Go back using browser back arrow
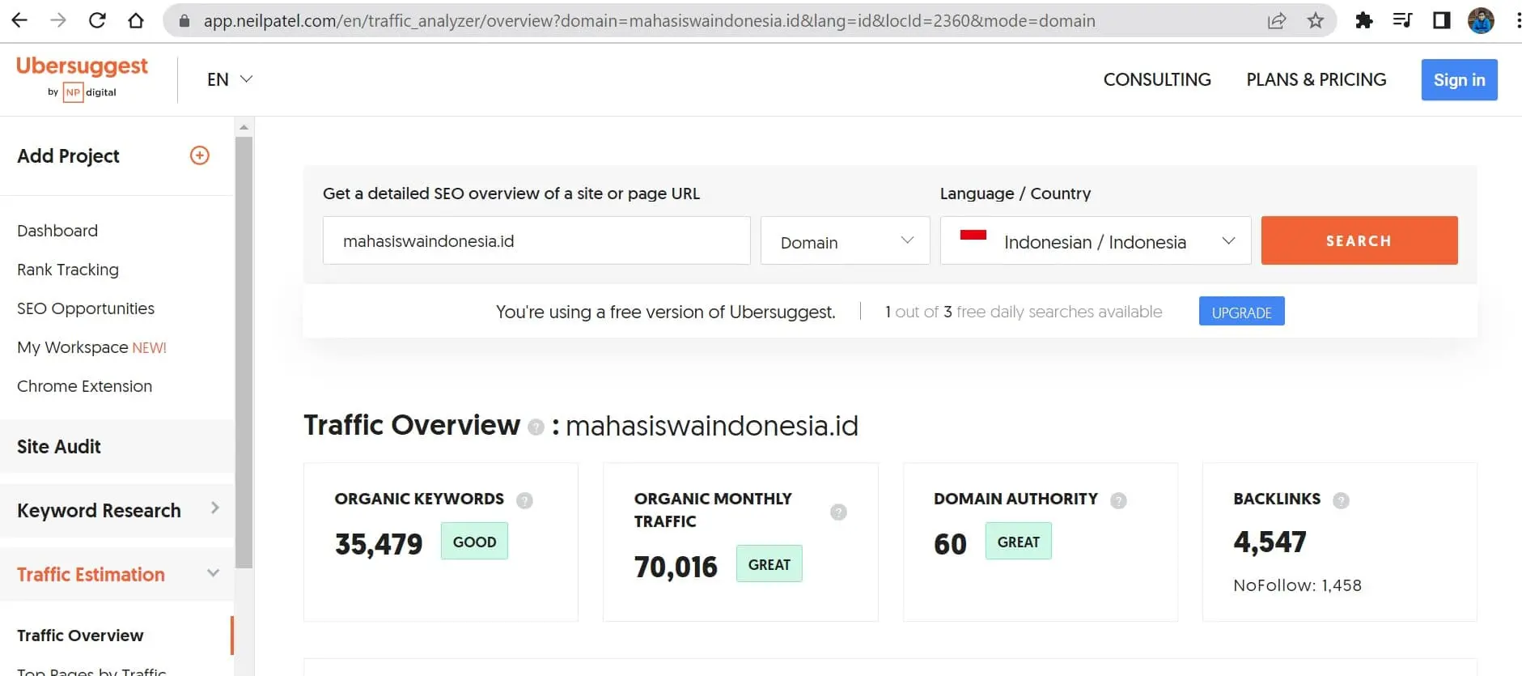 point(19,20)
